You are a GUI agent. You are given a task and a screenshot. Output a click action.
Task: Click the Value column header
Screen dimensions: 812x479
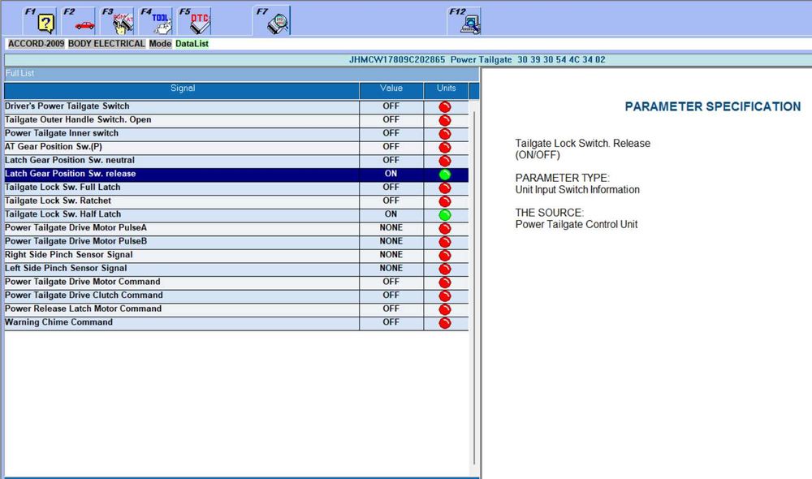click(x=391, y=88)
